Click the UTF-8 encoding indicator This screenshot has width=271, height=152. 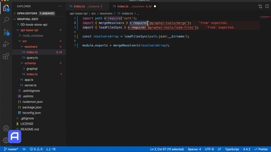tap(209, 149)
